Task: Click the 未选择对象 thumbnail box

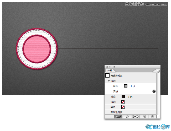Action: tap(107, 75)
